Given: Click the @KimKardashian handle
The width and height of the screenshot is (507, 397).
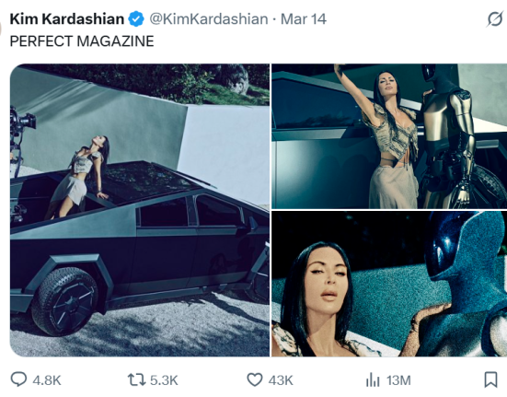Looking at the screenshot, I should pos(209,18).
